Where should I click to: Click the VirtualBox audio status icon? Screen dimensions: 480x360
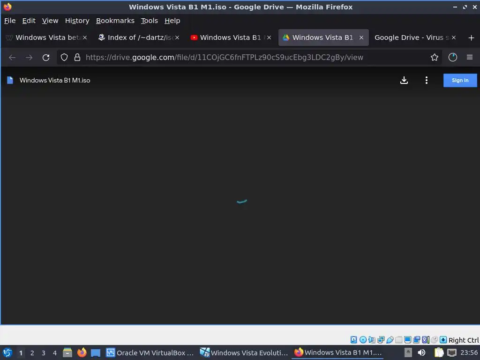tap(372, 339)
